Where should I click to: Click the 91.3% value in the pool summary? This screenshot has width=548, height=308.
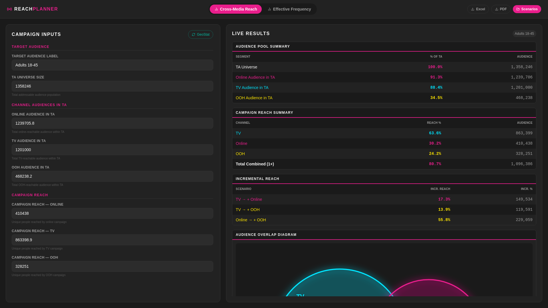[436, 77]
